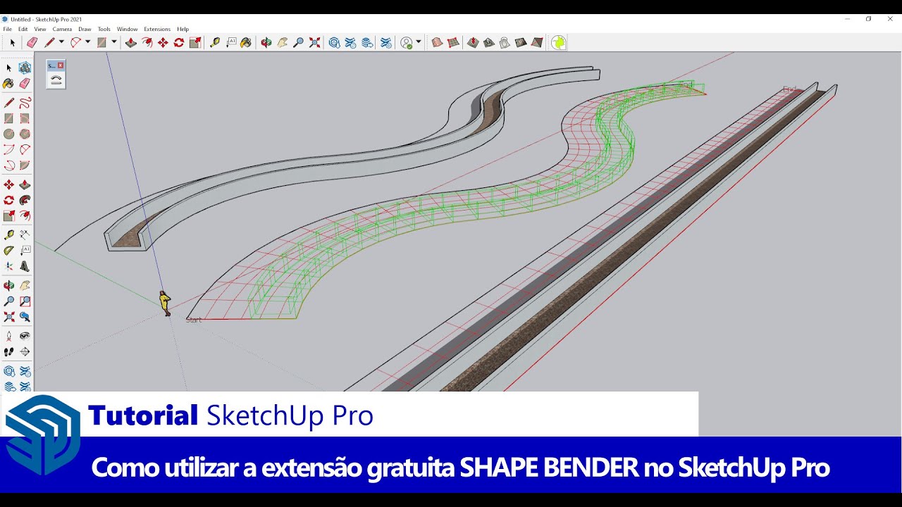The height and width of the screenshot is (507, 902).
Task: Open the Help menu
Action: (x=183, y=29)
